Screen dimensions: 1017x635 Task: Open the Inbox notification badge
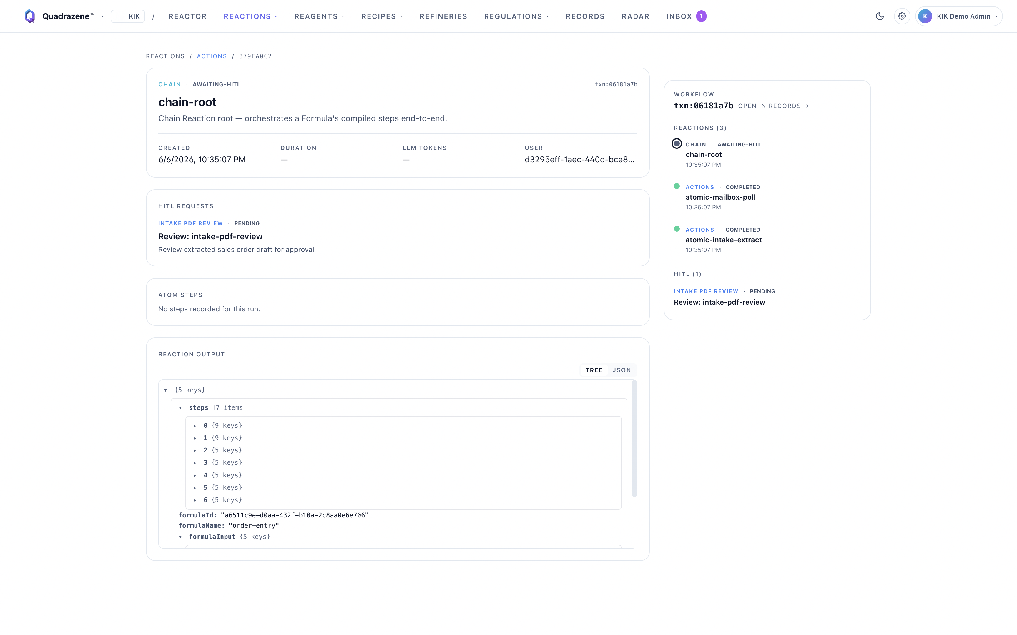[x=701, y=16]
